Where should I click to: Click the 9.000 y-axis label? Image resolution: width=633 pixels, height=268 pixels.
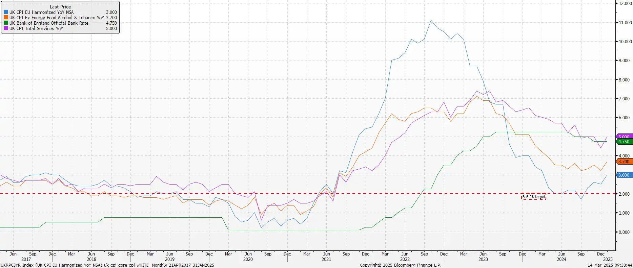pyautogui.click(x=624, y=60)
